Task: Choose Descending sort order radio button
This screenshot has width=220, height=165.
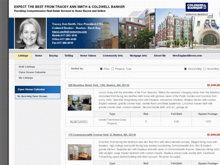Action: tap(185, 69)
